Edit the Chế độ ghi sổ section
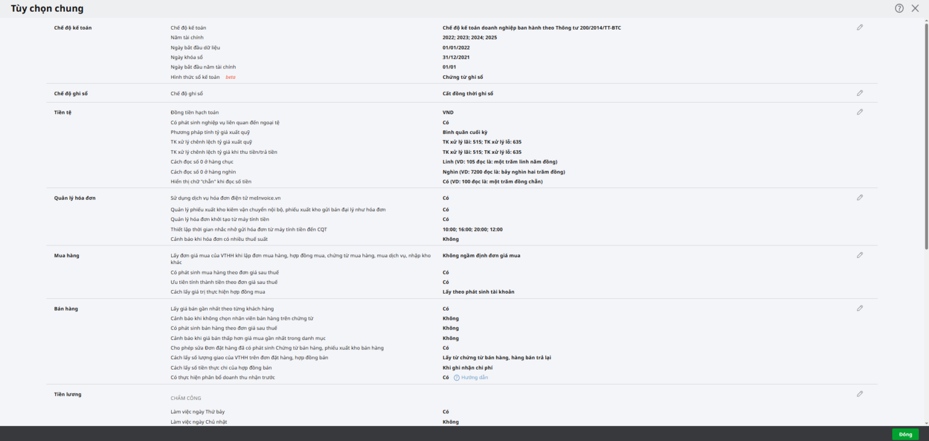This screenshot has height=441, width=929. click(x=860, y=93)
